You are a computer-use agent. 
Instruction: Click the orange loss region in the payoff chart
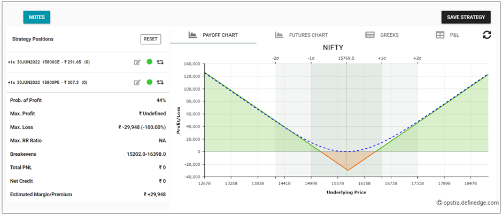(346, 160)
